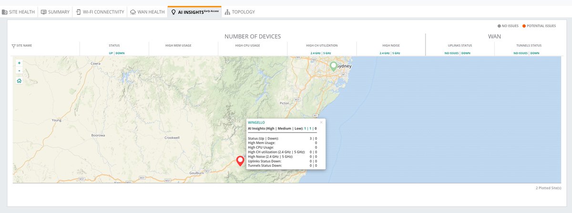The image size is (572, 213).
Task: Click the low AI Insights count in popup
Action: click(316, 128)
